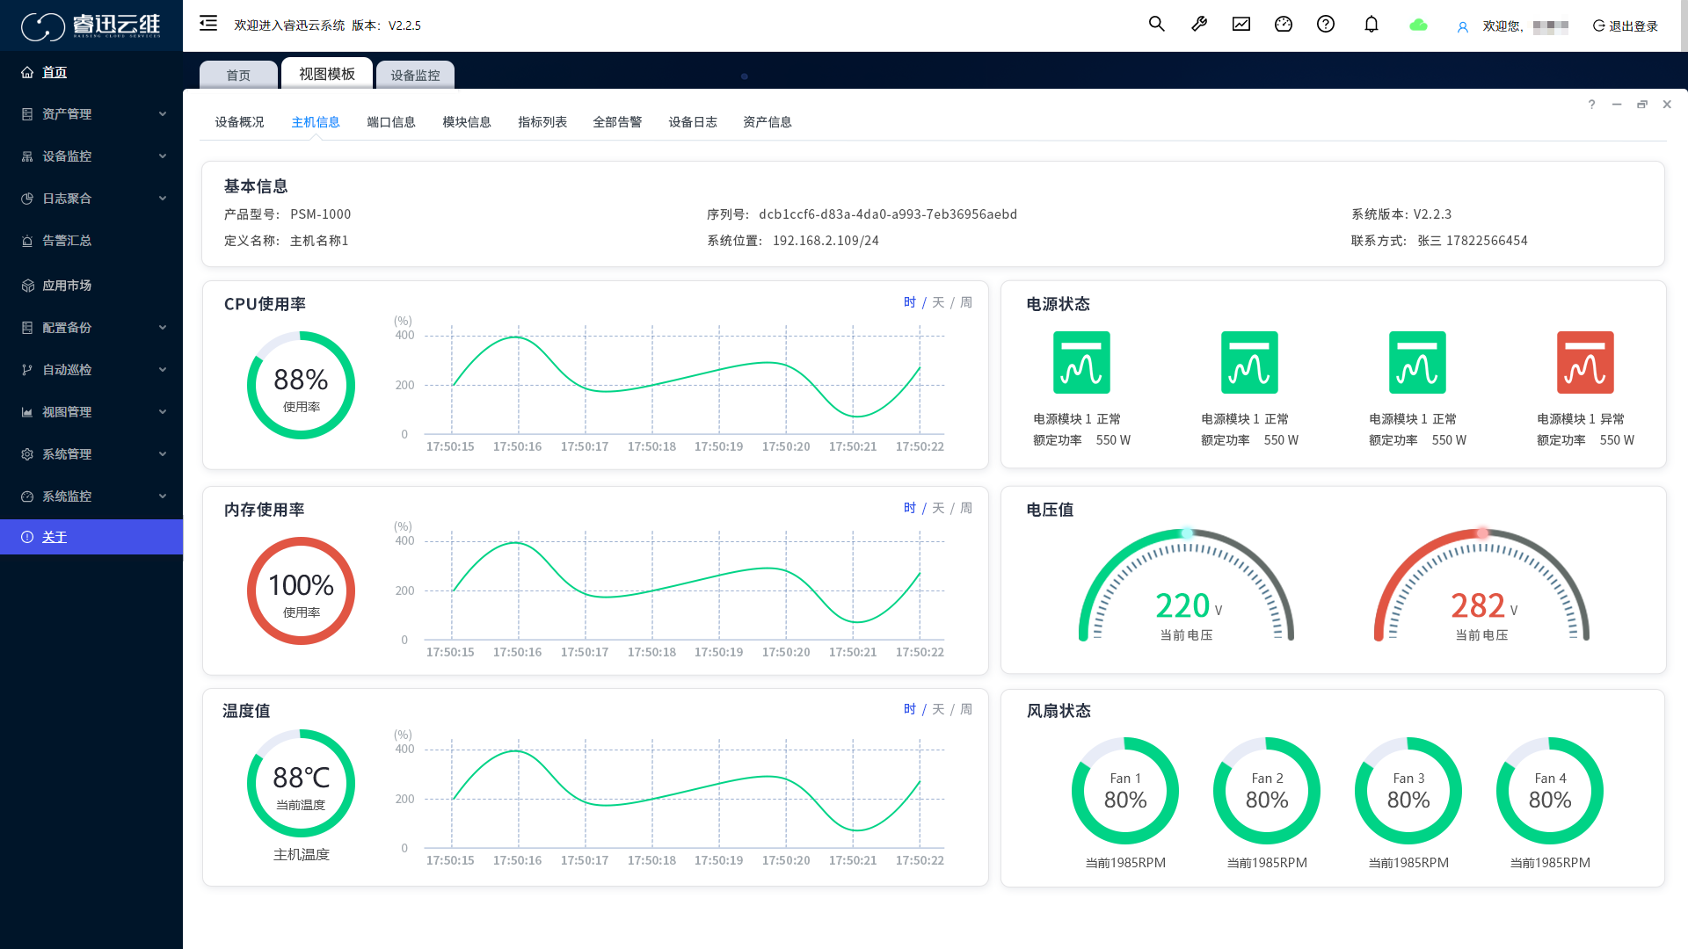Screen dimensions: 1688x949
Task: Click the CPU 88% usage ring
Action: pos(301,385)
